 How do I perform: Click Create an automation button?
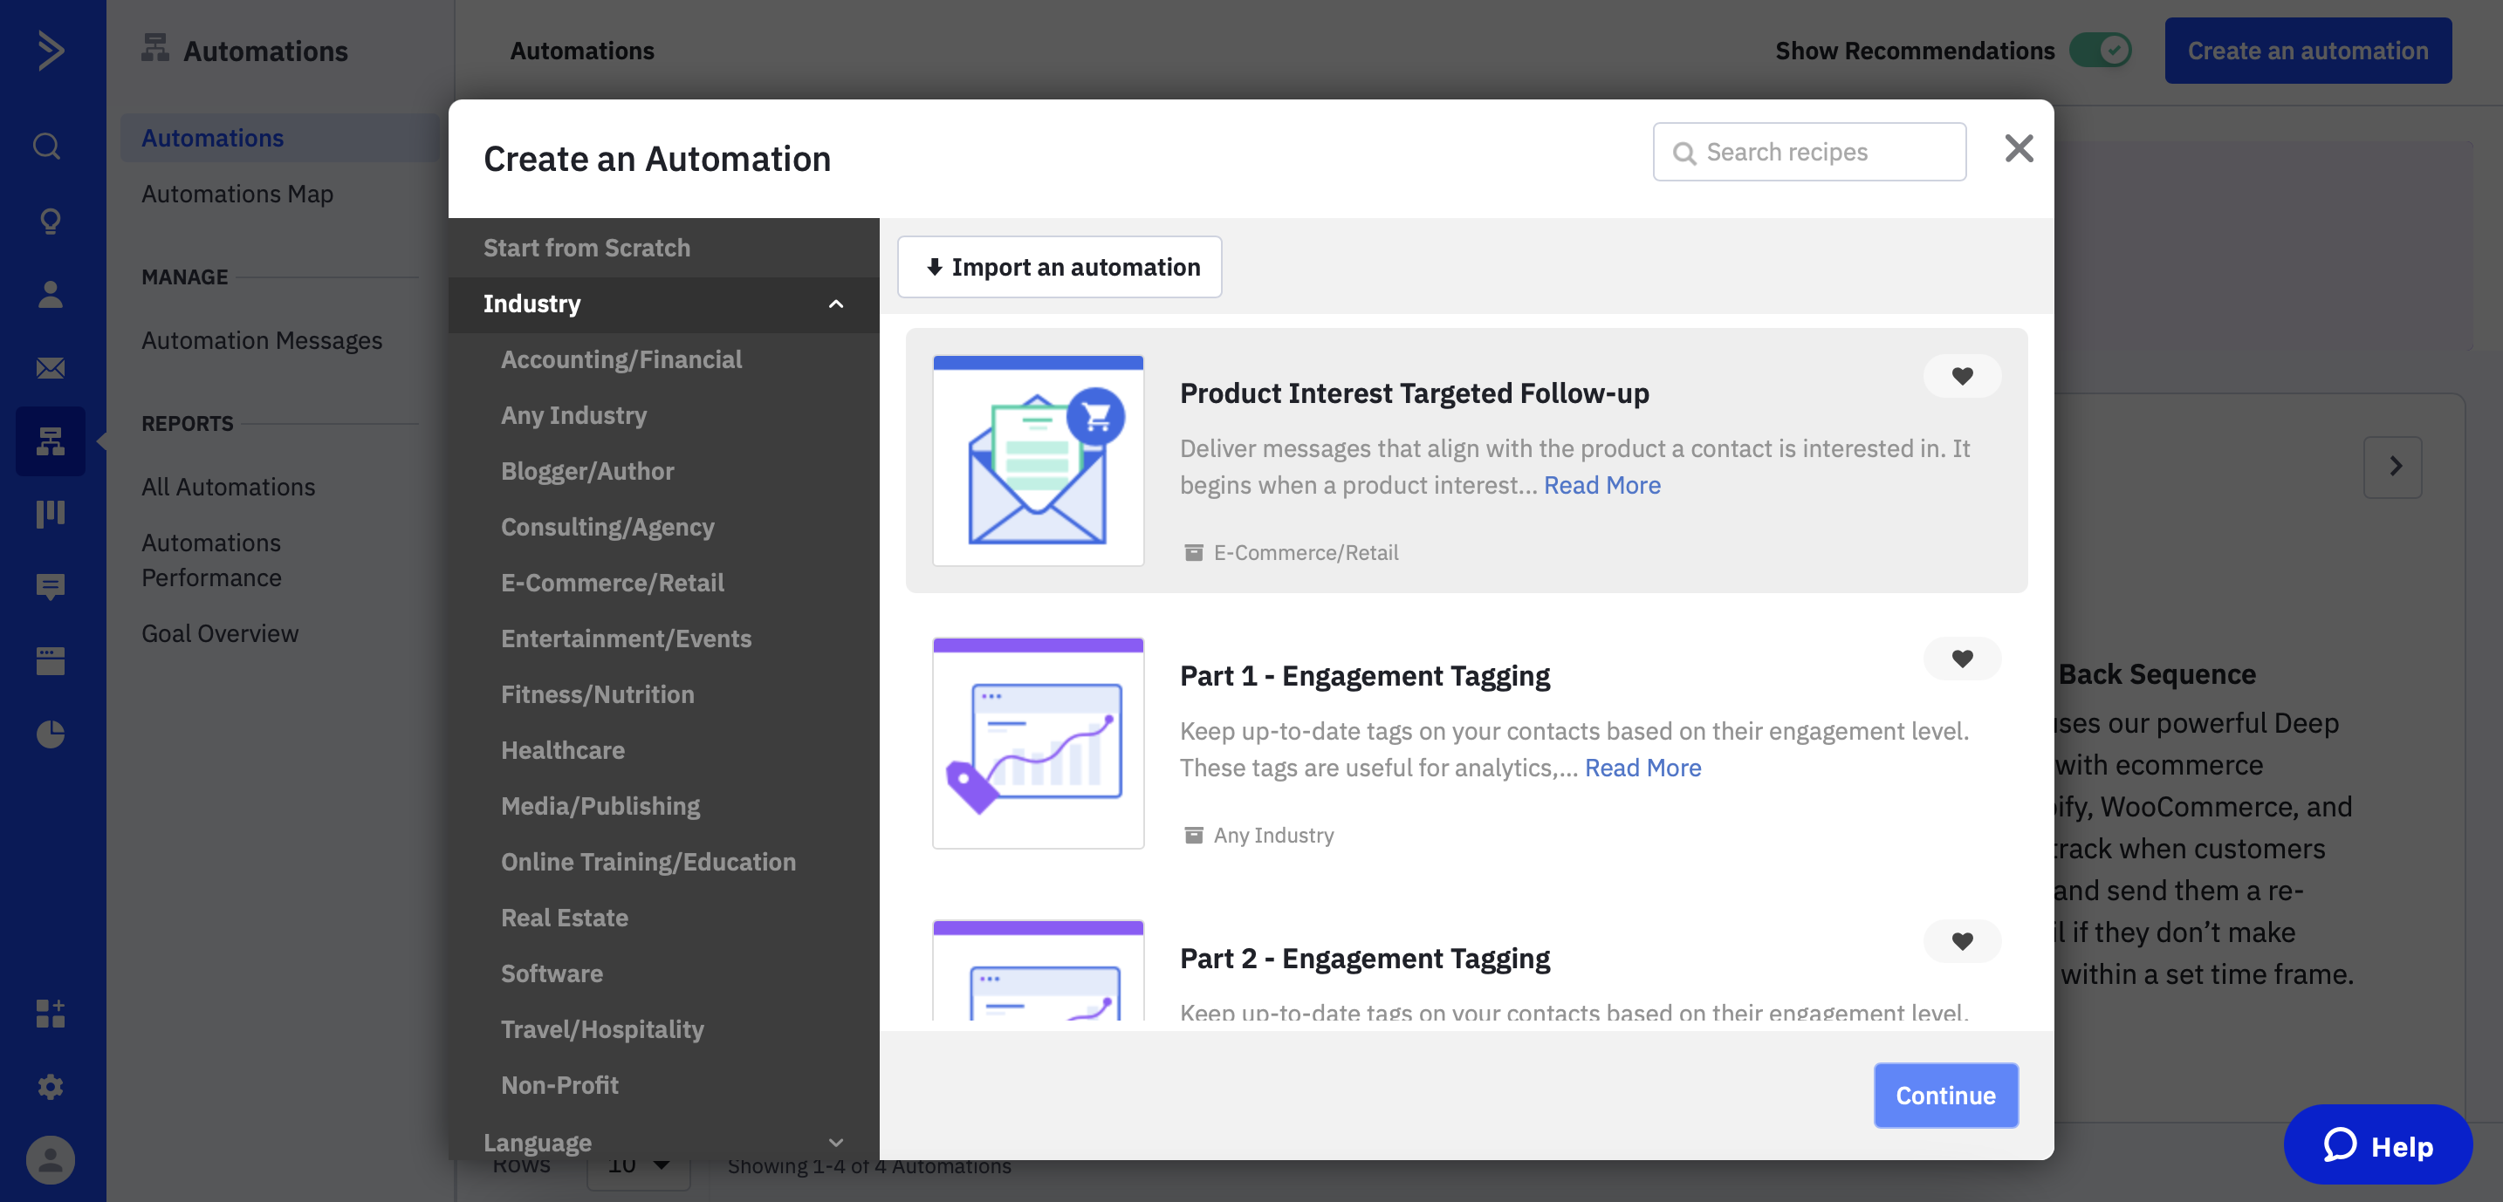pyautogui.click(x=2307, y=51)
